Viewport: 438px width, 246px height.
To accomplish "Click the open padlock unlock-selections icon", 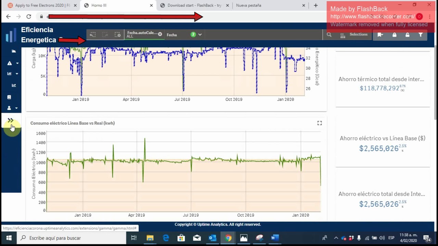I will (407, 35).
